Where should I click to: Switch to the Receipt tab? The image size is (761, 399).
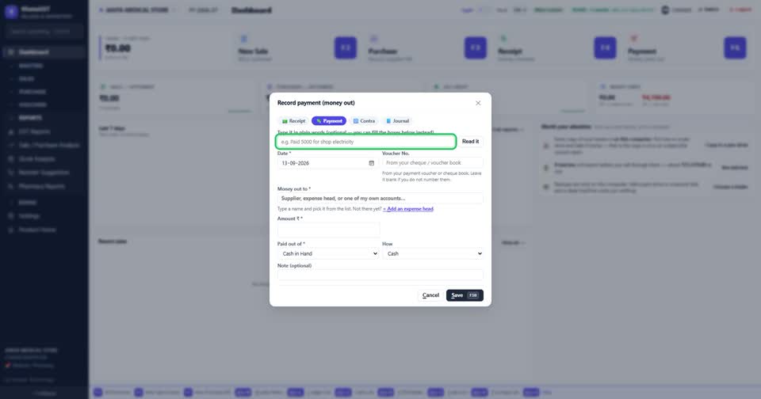tap(293, 120)
